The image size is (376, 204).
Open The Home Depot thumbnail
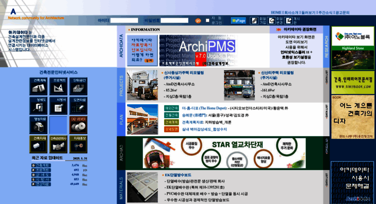142,120
